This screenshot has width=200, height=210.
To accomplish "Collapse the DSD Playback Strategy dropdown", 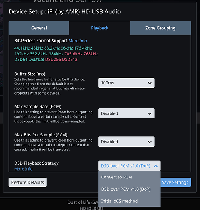I will tap(129, 166).
